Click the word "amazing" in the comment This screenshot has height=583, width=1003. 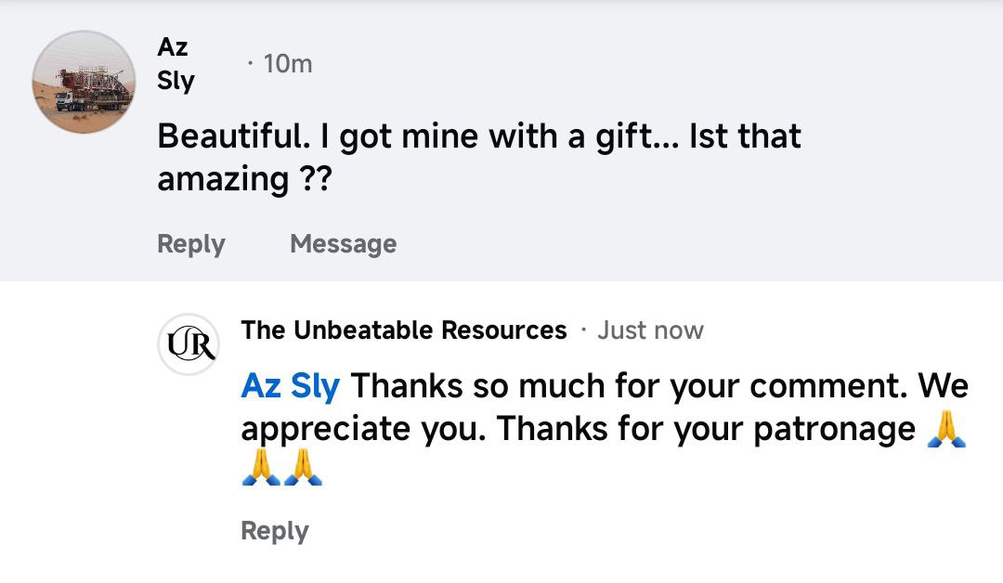223,178
